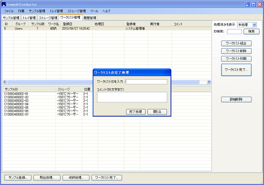Click the ID検索 input field
264x185 pixels.
234,32
